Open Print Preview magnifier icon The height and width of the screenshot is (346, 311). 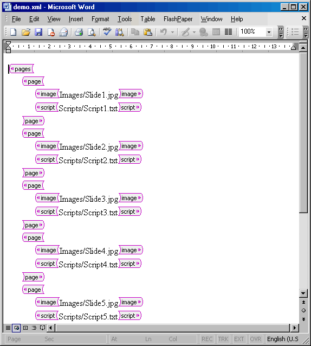point(92,32)
